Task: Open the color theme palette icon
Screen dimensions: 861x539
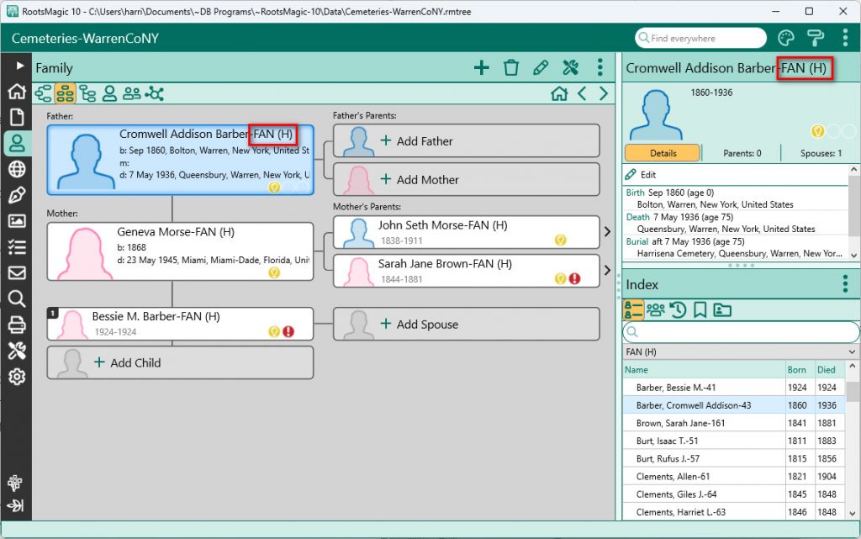Action: click(786, 38)
